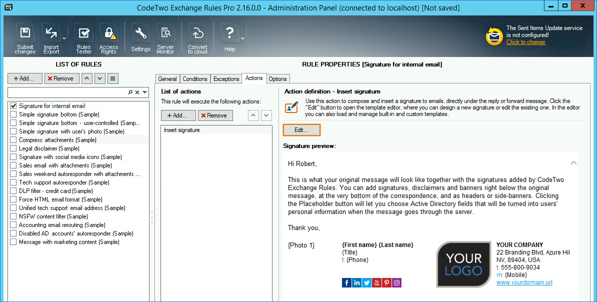Enable DLP filter - credit card rule checkbox
Image resolution: width=597 pixels, height=302 pixels.
click(x=13, y=191)
